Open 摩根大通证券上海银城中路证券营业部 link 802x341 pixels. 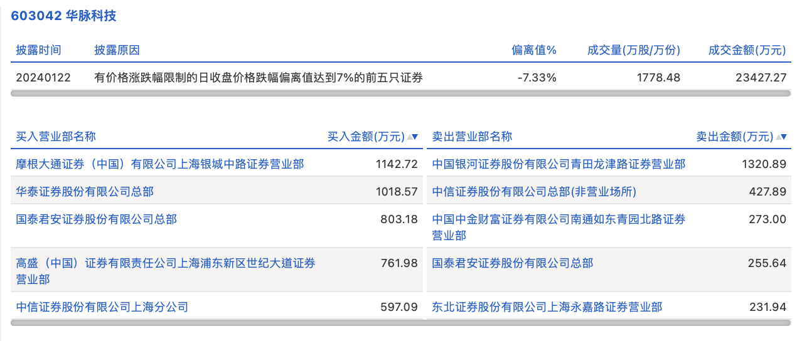pyautogui.click(x=160, y=164)
